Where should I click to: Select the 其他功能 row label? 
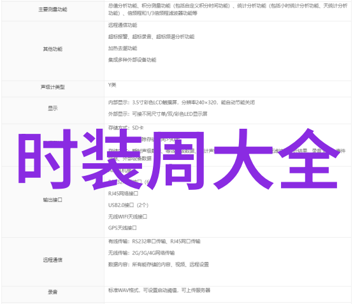point(53,49)
